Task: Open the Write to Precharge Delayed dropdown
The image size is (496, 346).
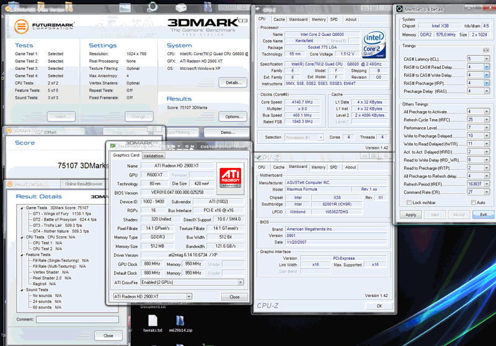Action: click(x=487, y=136)
